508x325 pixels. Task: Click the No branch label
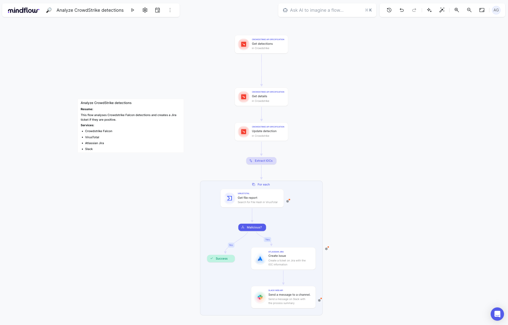231,245
